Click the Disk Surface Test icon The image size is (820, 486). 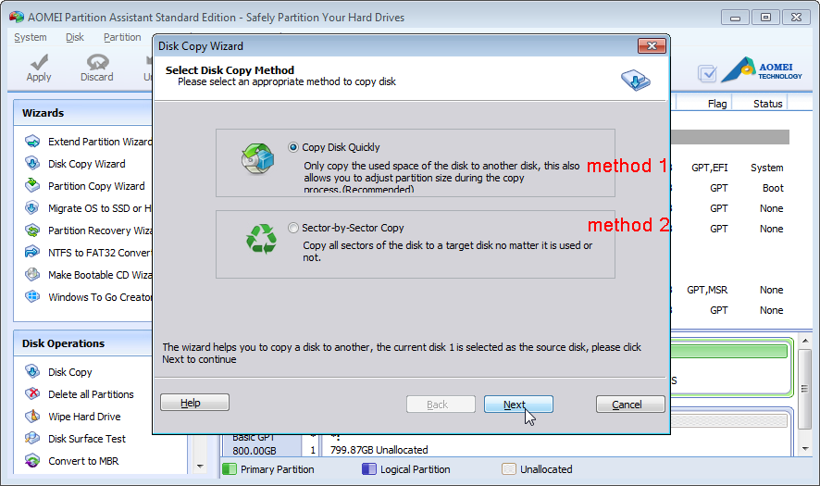coord(32,438)
